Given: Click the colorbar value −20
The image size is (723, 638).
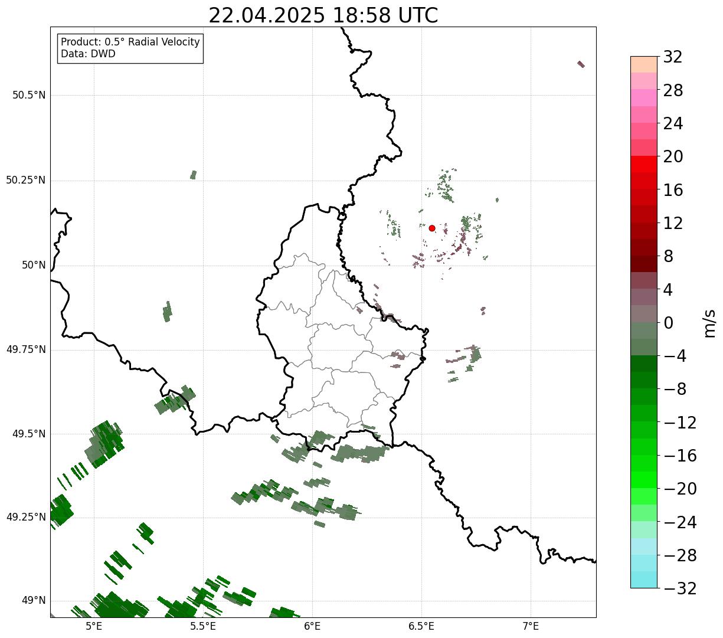Looking at the screenshot, I should (680, 489).
